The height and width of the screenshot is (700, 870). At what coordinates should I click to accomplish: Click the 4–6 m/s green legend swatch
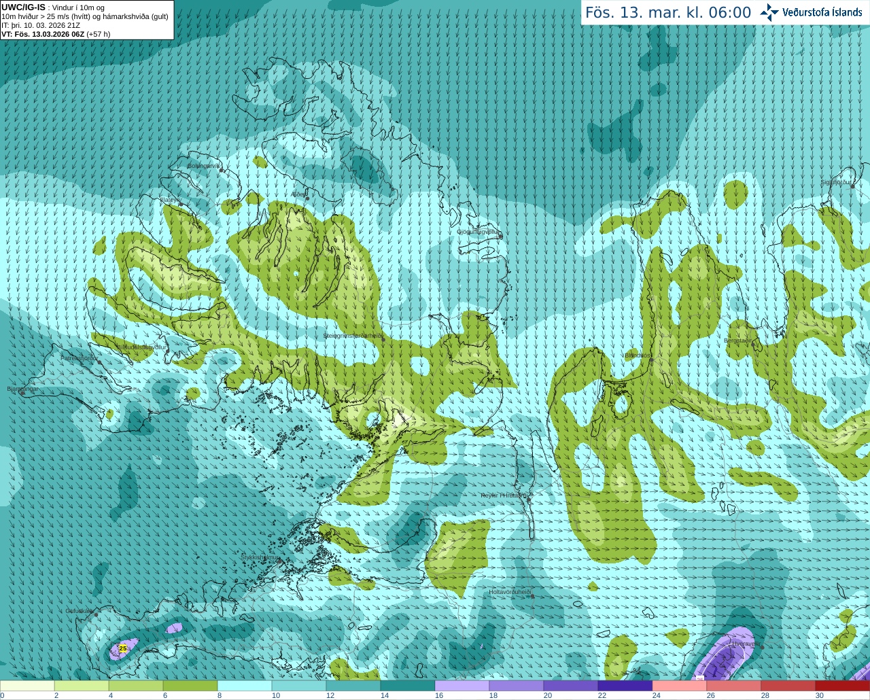136,686
